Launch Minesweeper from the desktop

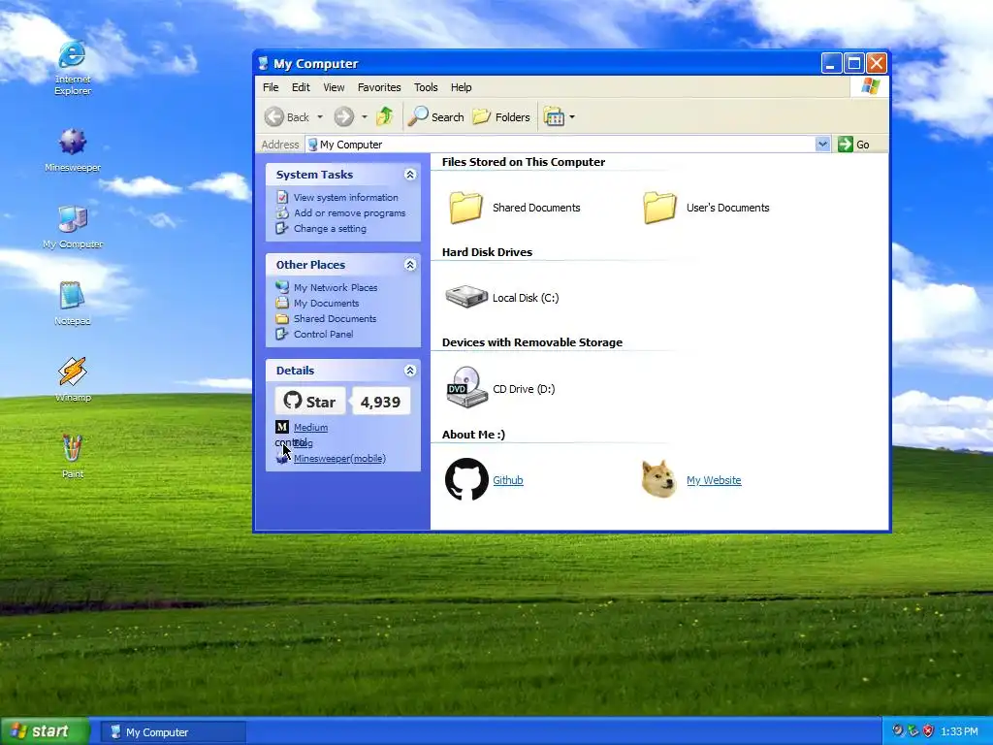point(72,149)
